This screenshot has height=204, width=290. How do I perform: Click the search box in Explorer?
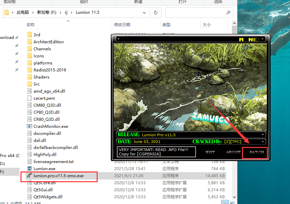(199, 12)
